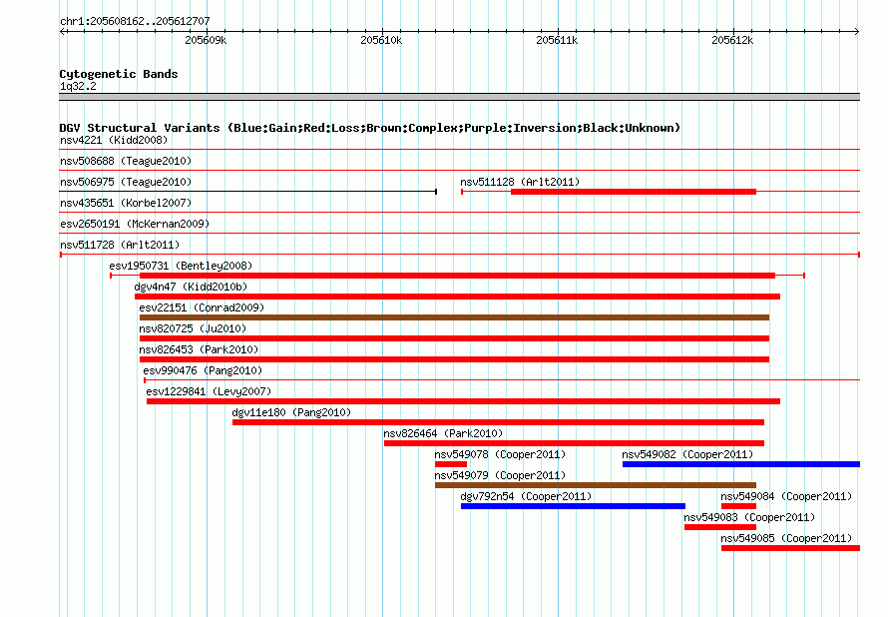888x617 pixels.
Task: Select the nsv506975 (Teague2010) label
Action: point(126,182)
